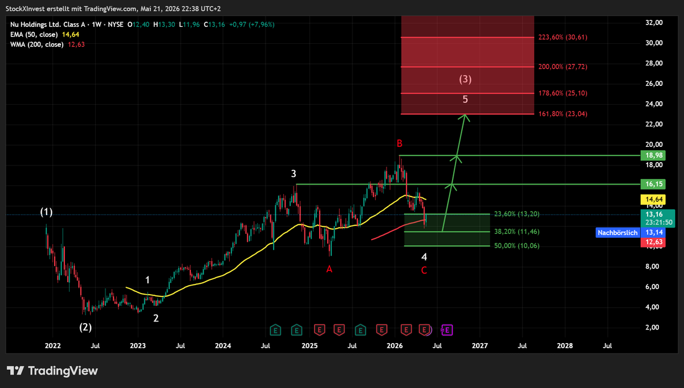Image resolution: width=684 pixels, height=388 pixels.
Task: Click the 2025 time axis label
Action: 309,345
